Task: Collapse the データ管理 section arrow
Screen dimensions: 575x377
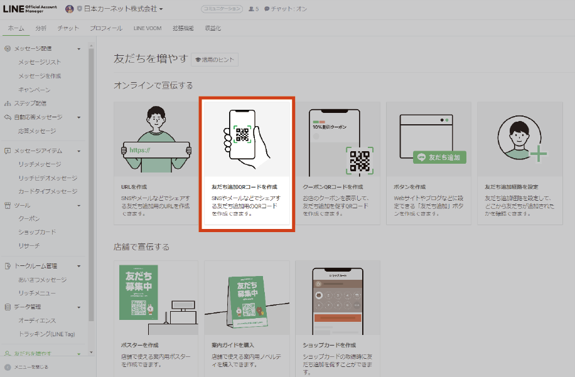Action: pos(79,307)
